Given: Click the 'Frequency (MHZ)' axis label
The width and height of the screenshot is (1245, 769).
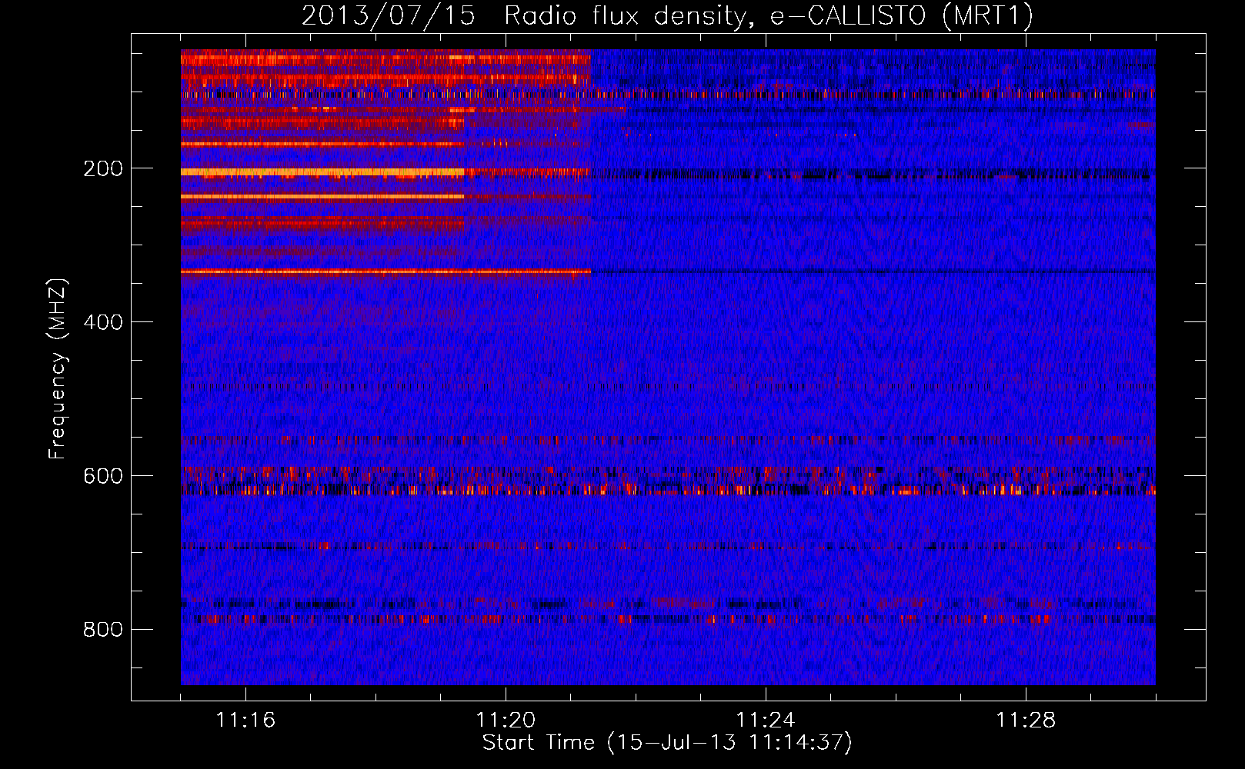Looking at the screenshot, I should tap(58, 369).
